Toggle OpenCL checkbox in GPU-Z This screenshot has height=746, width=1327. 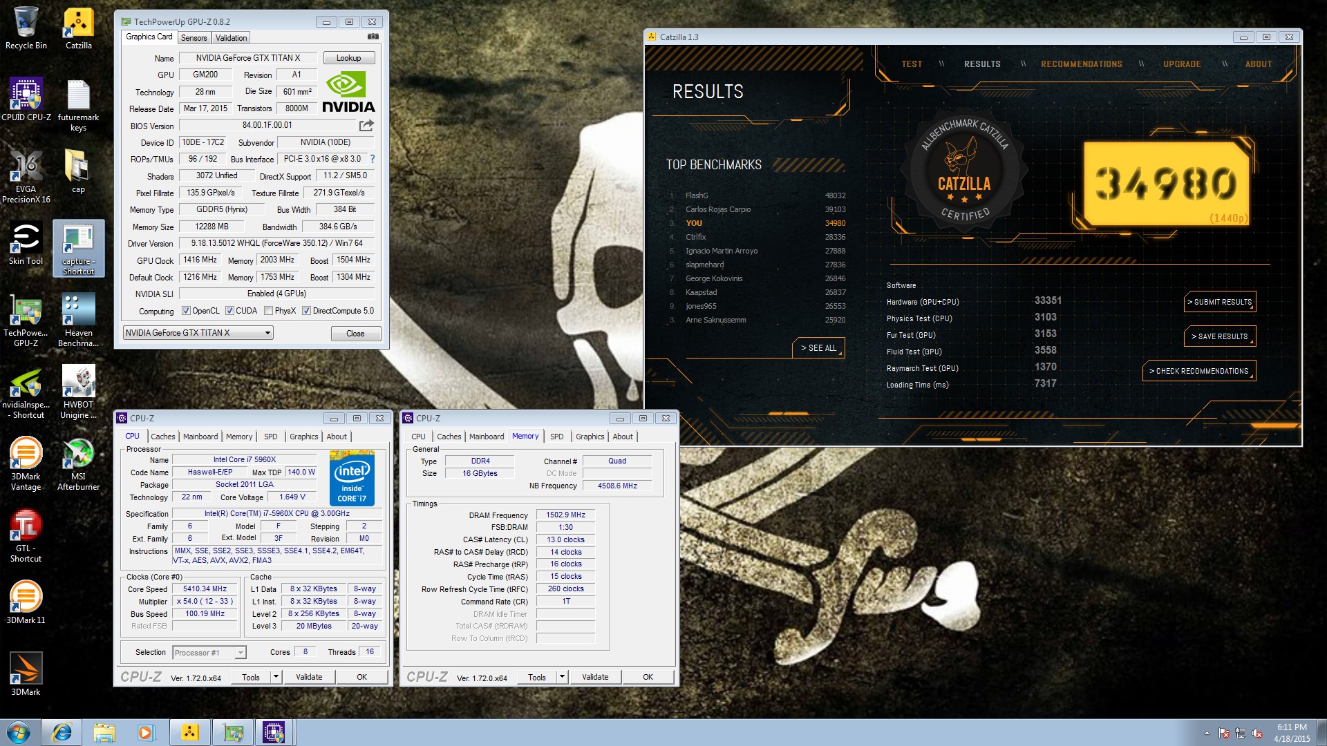(x=186, y=311)
